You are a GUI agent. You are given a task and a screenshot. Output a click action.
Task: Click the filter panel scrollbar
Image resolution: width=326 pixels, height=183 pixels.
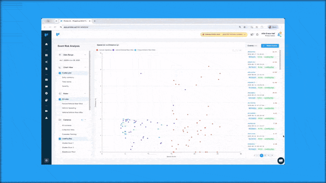point(90,80)
